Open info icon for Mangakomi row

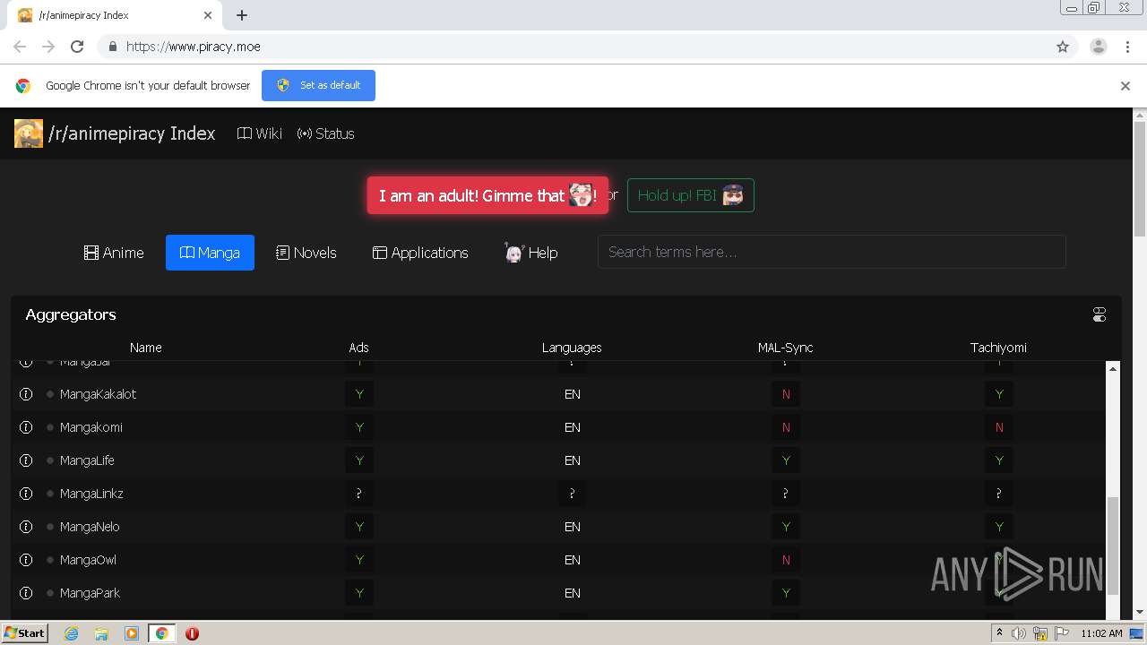26,427
